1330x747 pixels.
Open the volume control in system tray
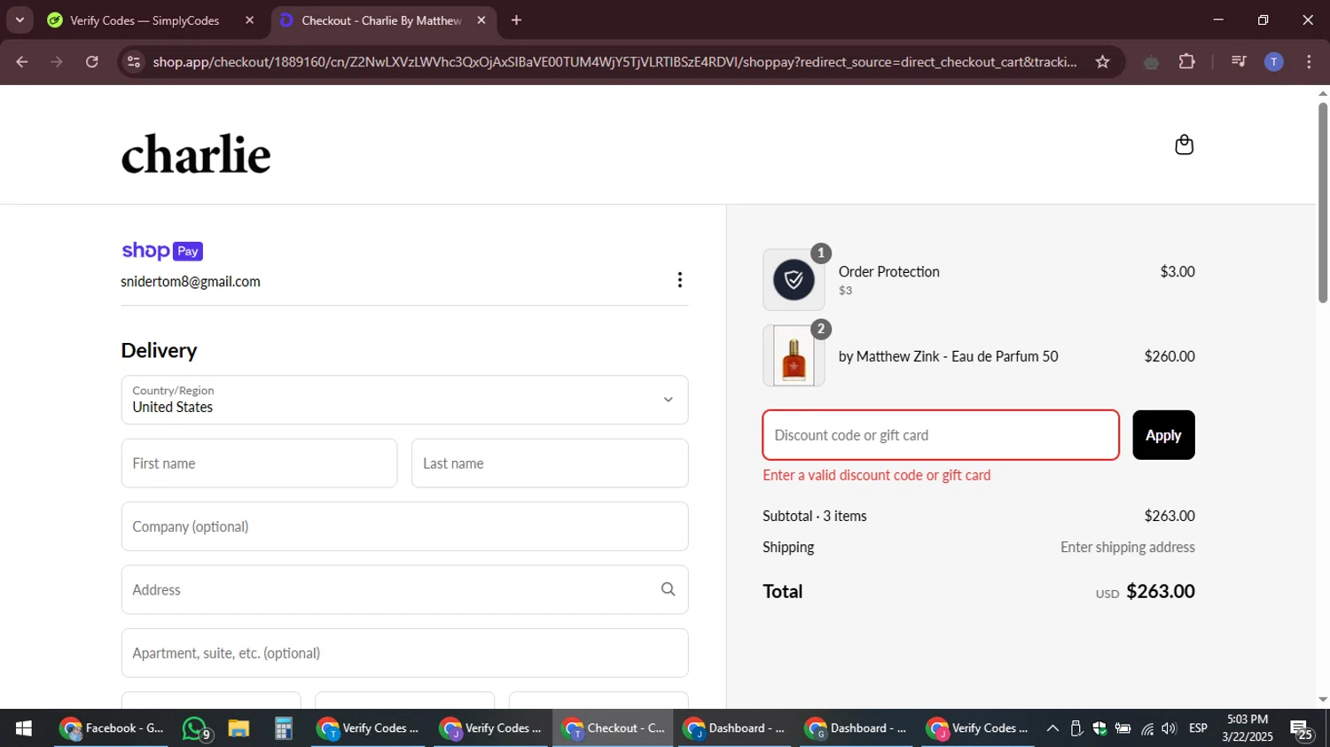tap(1169, 728)
